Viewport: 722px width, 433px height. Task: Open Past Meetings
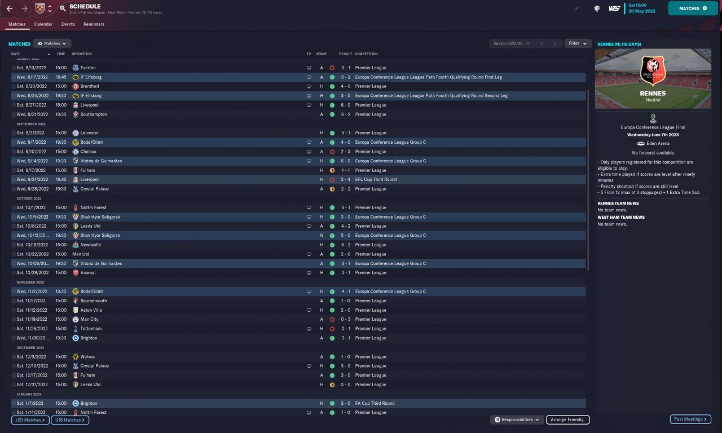pyautogui.click(x=690, y=419)
